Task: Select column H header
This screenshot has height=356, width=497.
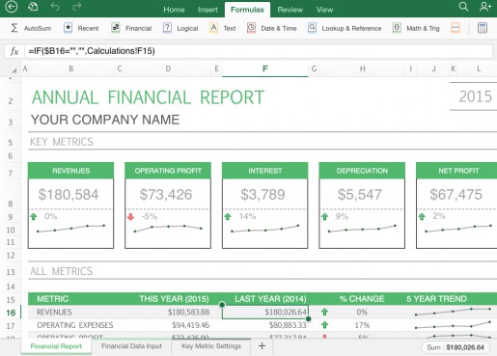Action: pyautogui.click(x=362, y=68)
